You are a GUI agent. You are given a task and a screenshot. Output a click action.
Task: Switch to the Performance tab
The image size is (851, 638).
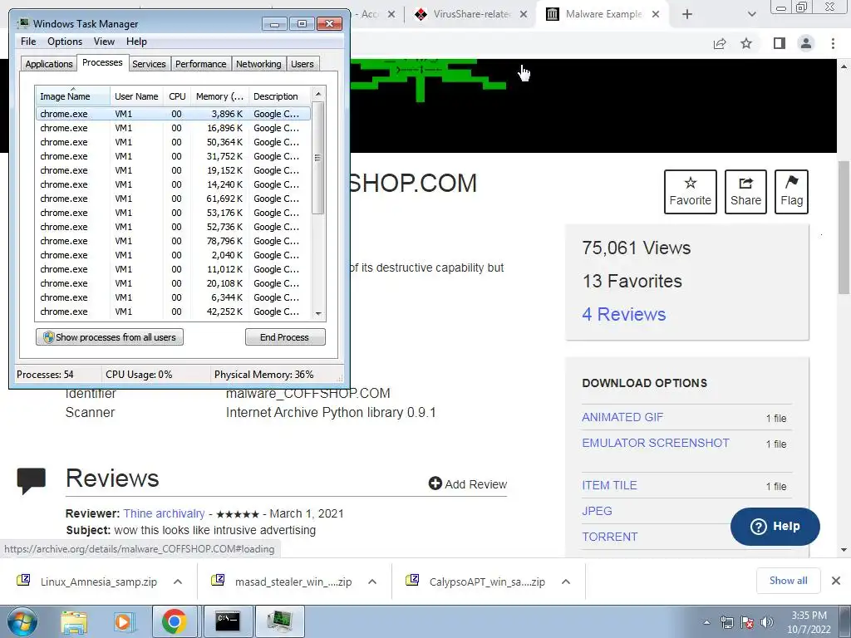(200, 64)
